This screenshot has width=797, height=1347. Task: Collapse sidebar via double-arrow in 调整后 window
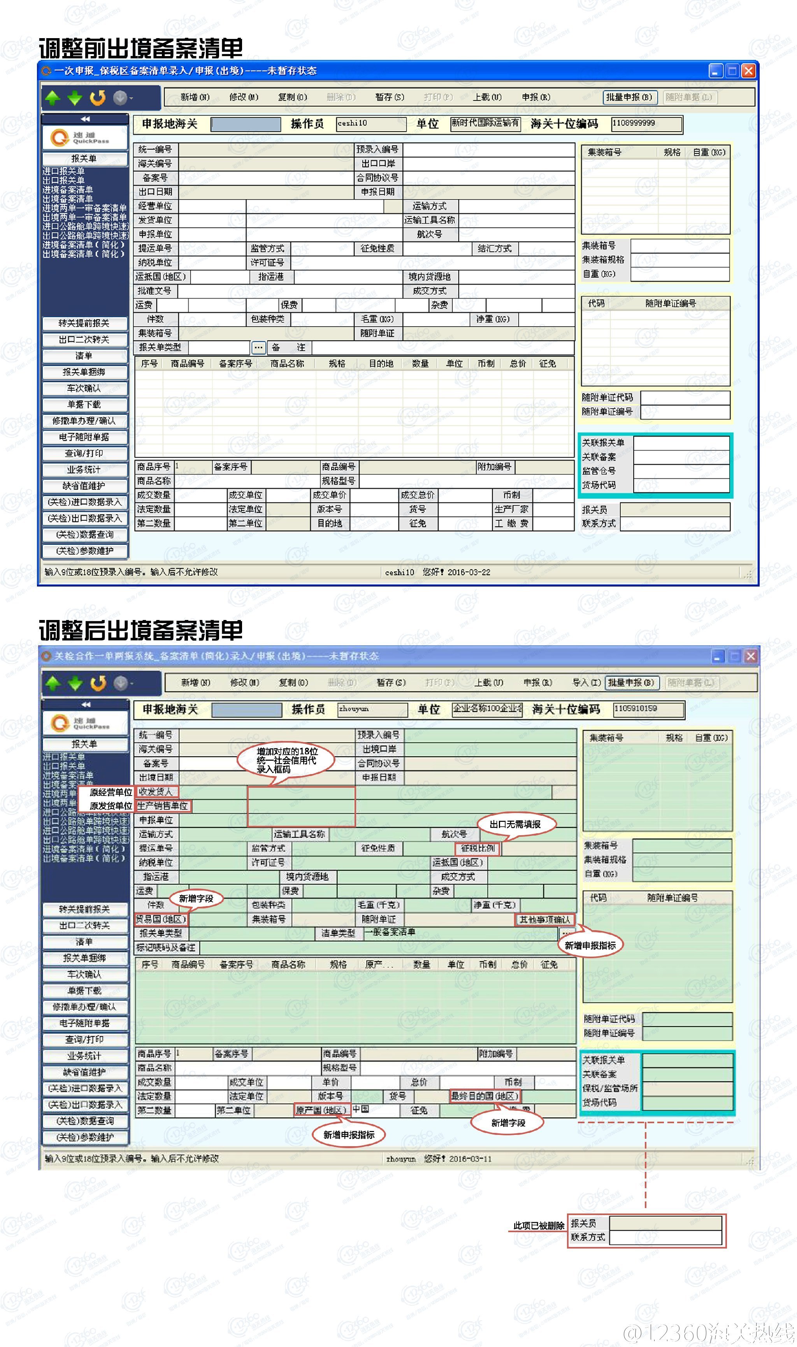coord(85,704)
